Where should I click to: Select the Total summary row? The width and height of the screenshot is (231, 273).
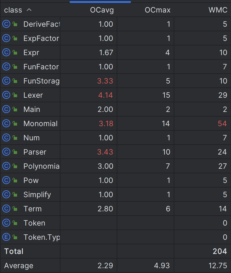coord(115,251)
